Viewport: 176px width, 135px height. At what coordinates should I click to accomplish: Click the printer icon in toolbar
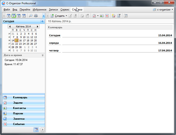tap(36, 16)
